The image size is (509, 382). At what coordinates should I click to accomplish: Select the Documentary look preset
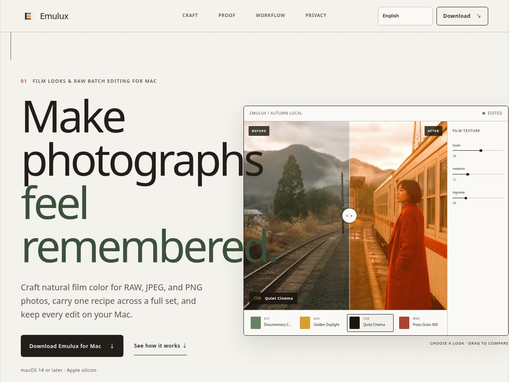272,323
